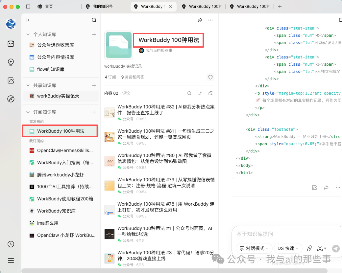Viewport: 342px width, 273px height.
Task: Switch to the 我的知识号 tab
Action: [x=99, y=7]
